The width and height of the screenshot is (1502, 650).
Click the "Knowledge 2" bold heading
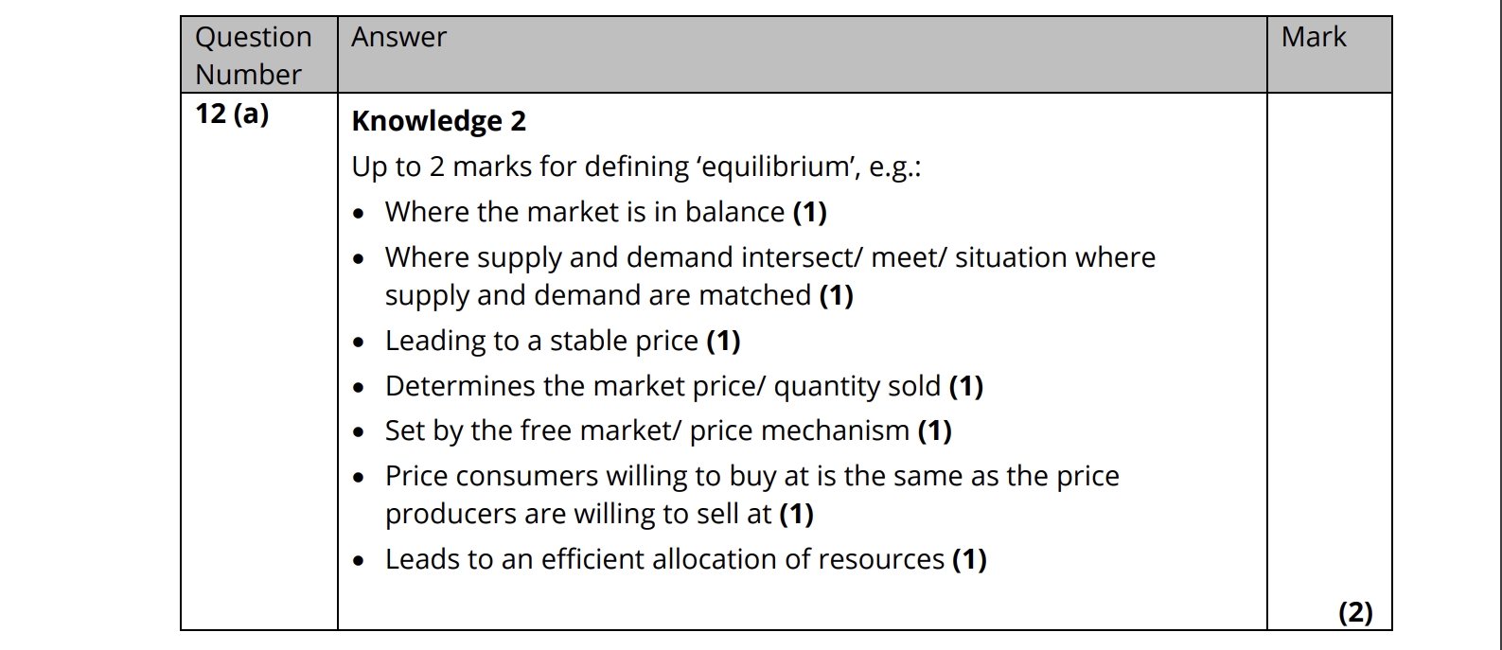tap(438, 121)
